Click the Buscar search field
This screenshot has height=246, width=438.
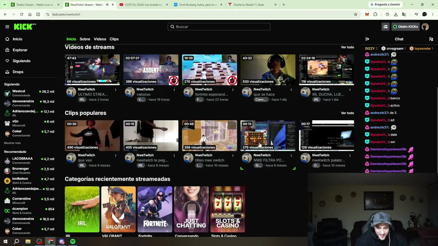point(219,27)
